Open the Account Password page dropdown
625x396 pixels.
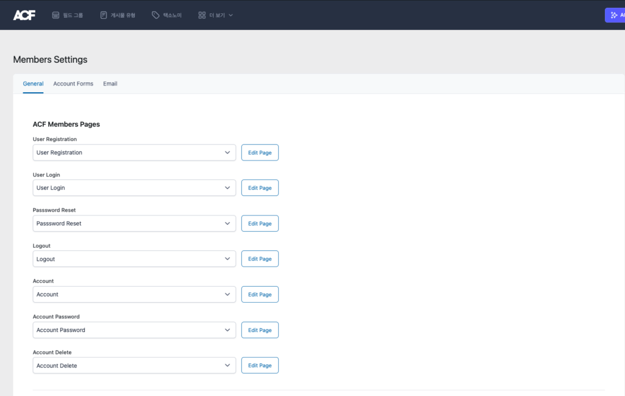click(x=134, y=330)
